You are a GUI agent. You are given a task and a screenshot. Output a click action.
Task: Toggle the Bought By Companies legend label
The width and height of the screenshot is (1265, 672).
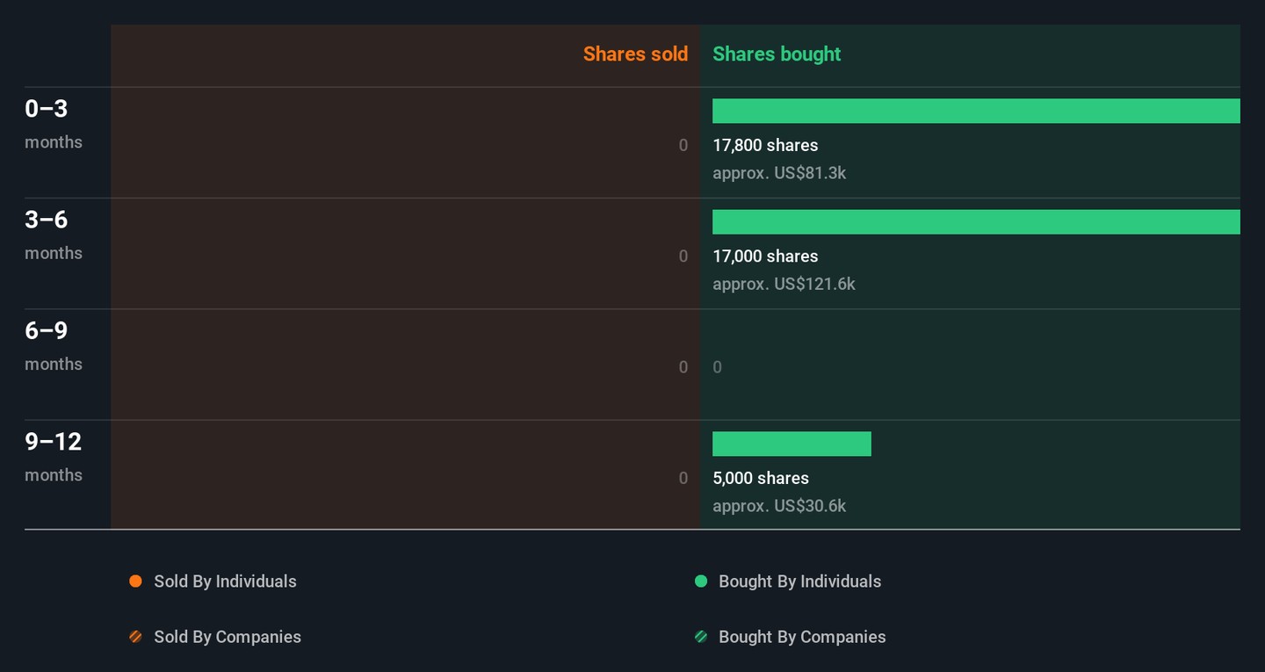pyautogui.click(x=801, y=637)
